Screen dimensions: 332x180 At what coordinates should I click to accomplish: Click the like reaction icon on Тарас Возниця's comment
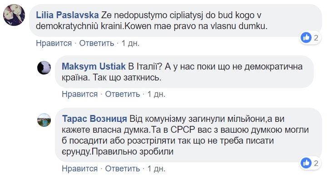(x=306, y=163)
